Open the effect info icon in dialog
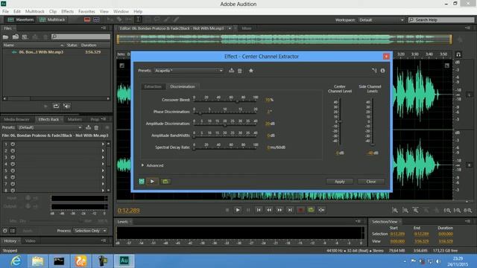This screenshot has width=477, height=268. pos(382,71)
